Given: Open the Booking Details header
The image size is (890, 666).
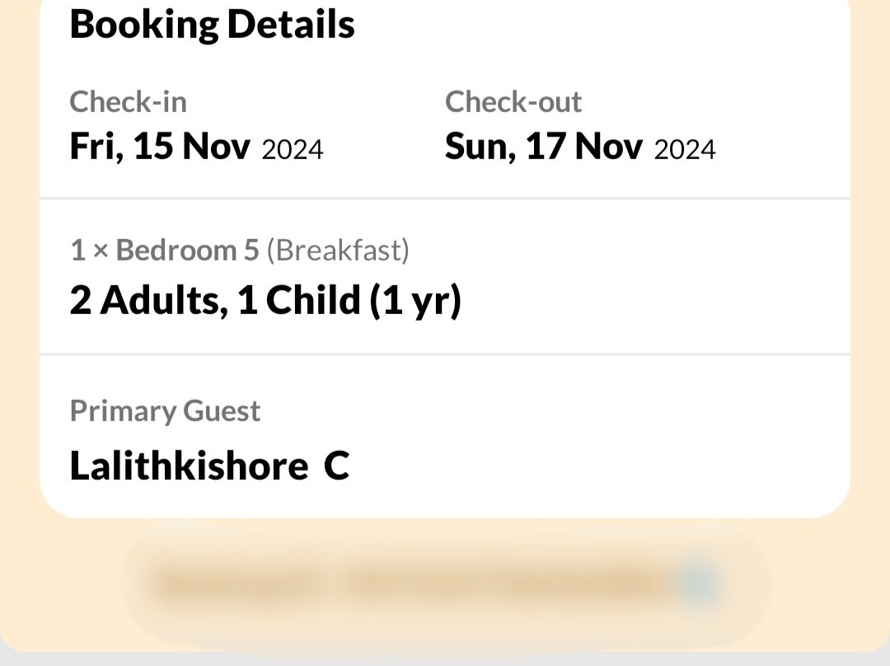Looking at the screenshot, I should click(x=212, y=24).
